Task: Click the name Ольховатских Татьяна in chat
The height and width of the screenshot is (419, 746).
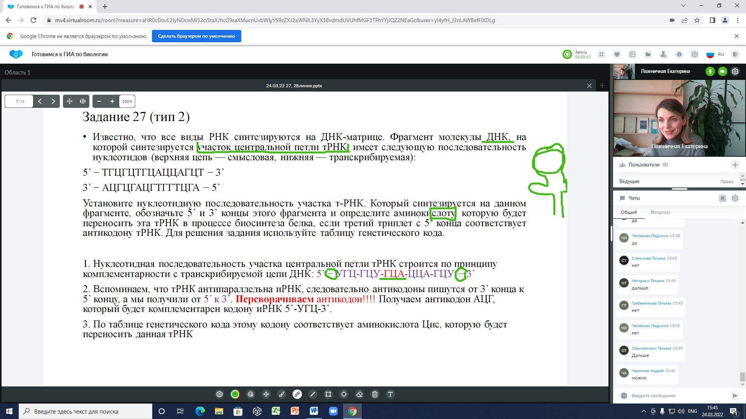Action: [x=651, y=348]
